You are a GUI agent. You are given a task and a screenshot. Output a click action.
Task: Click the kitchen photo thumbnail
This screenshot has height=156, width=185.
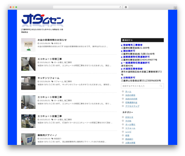pos(28,83)
